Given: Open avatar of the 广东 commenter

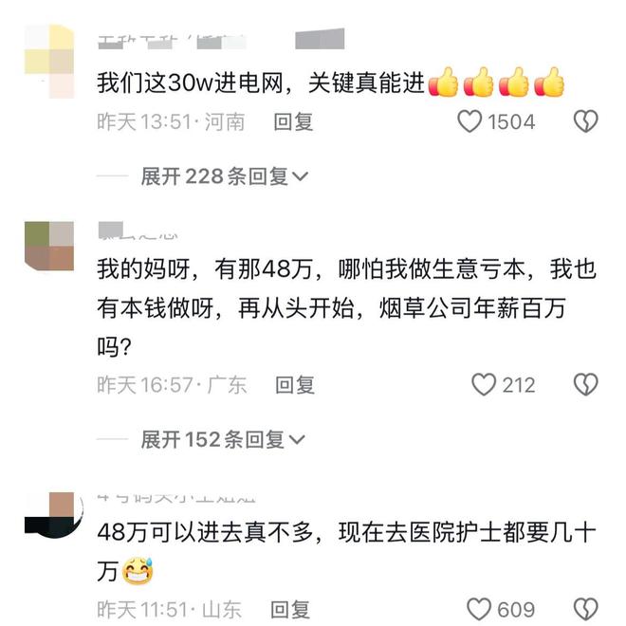Looking at the screenshot, I should click(49, 246).
